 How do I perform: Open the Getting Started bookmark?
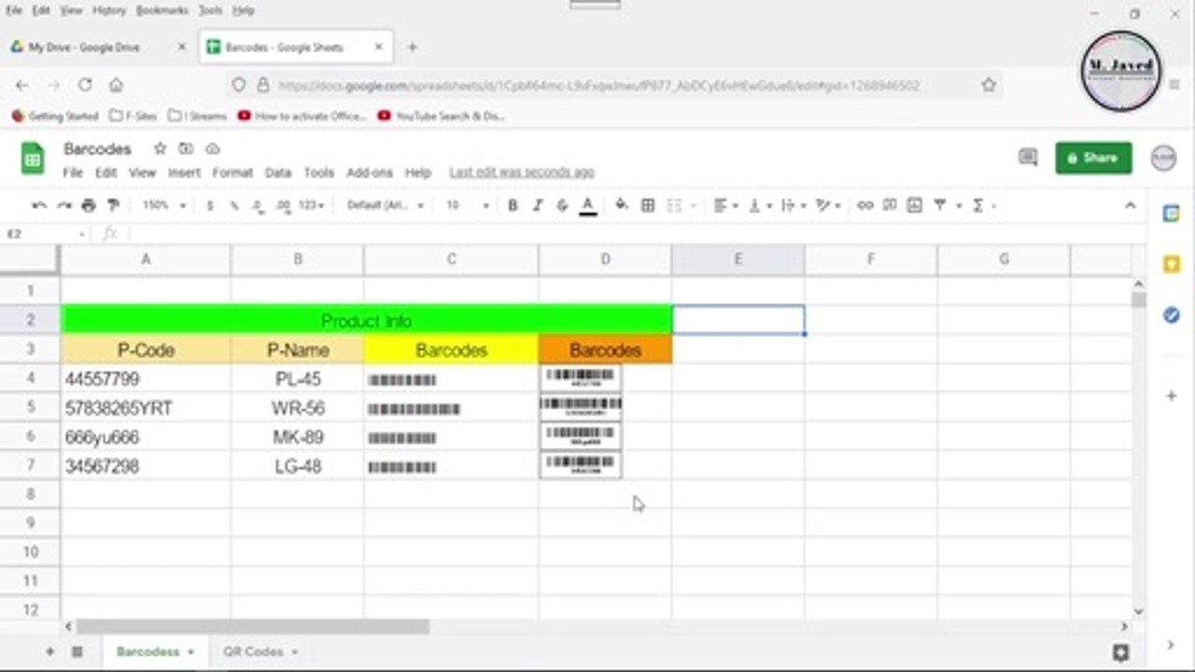coord(55,116)
